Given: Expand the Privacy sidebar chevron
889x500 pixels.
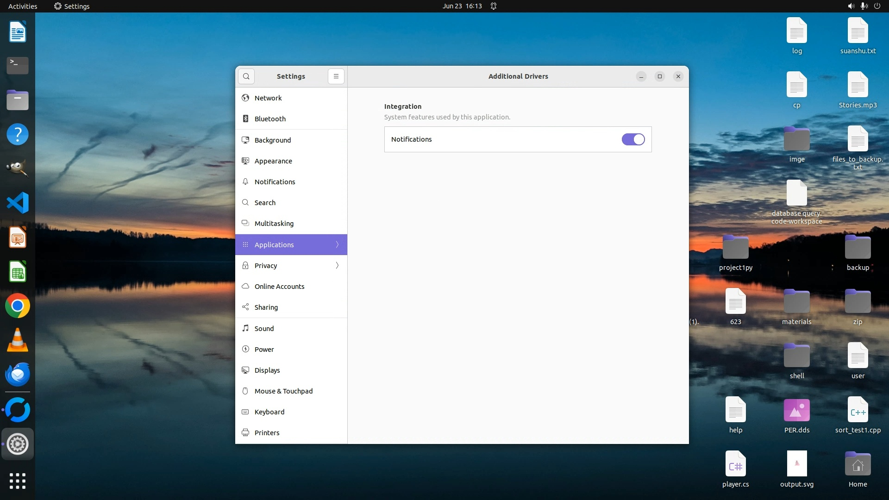Looking at the screenshot, I should pos(337,265).
